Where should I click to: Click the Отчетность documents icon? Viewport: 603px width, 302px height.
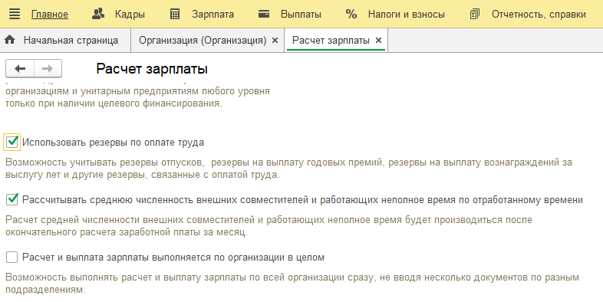(x=475, y=15)
